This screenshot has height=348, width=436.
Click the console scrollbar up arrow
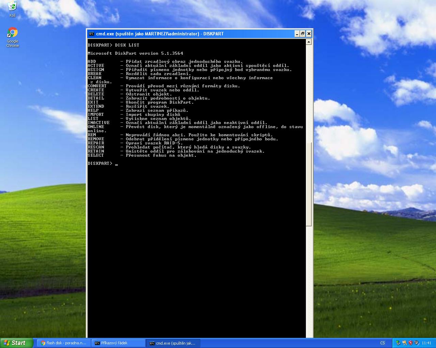point(309,42)
